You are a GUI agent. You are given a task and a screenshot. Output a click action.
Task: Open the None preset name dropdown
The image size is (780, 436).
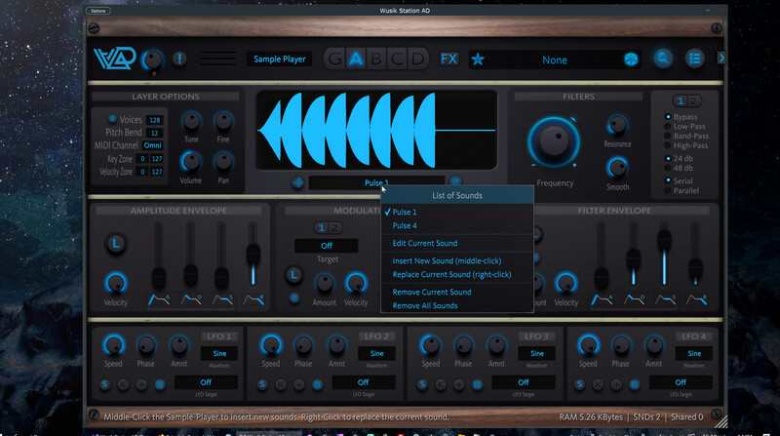[x=554, y=59]
